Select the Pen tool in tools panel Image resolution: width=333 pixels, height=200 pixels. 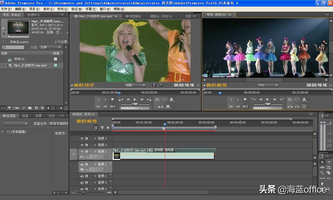[x=322, y=184]
